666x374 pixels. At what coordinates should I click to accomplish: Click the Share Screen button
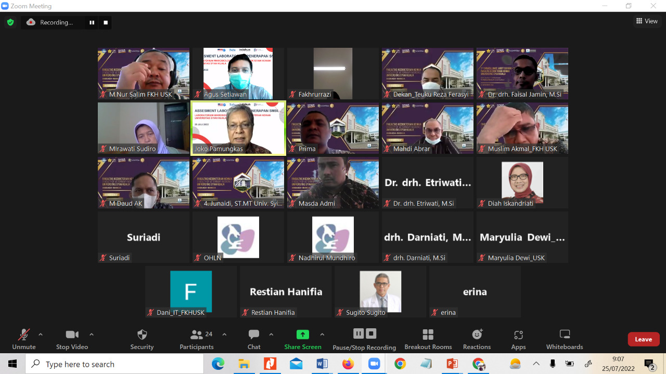click(302, 339)
